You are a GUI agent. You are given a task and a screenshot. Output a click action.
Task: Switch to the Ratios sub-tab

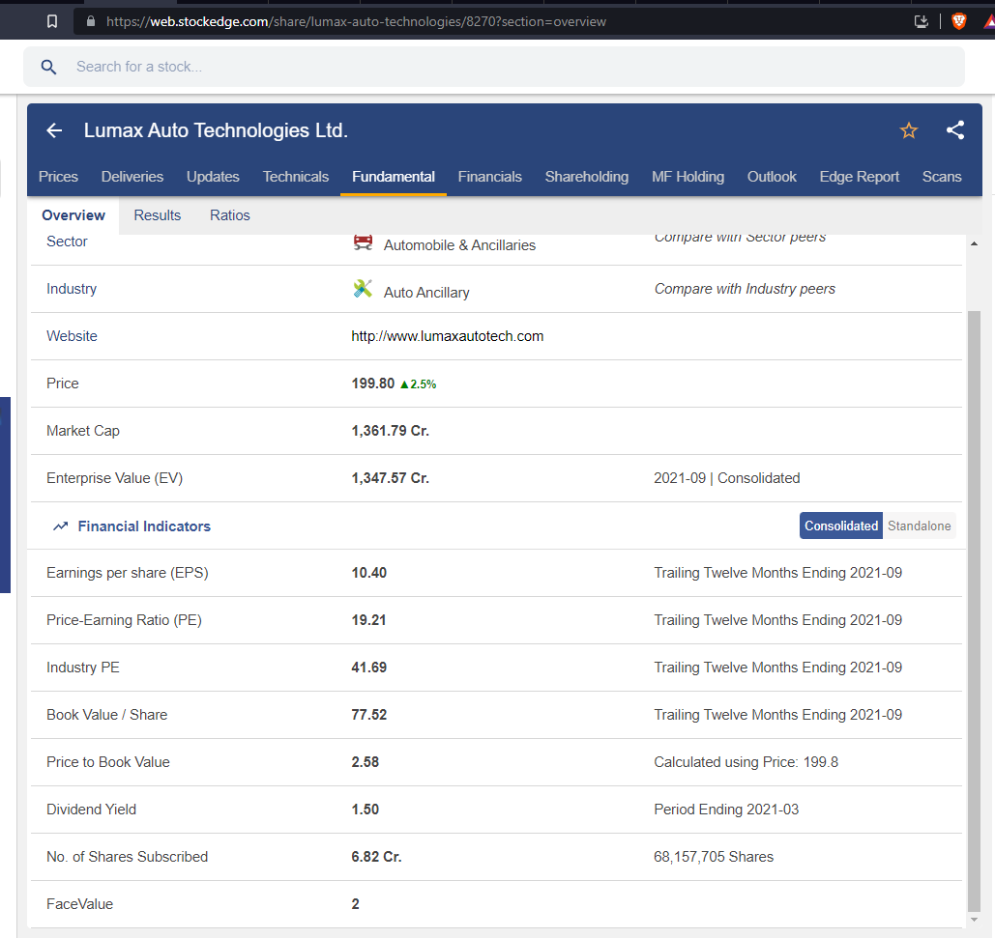pyautogui.click(x=230, y=215)
